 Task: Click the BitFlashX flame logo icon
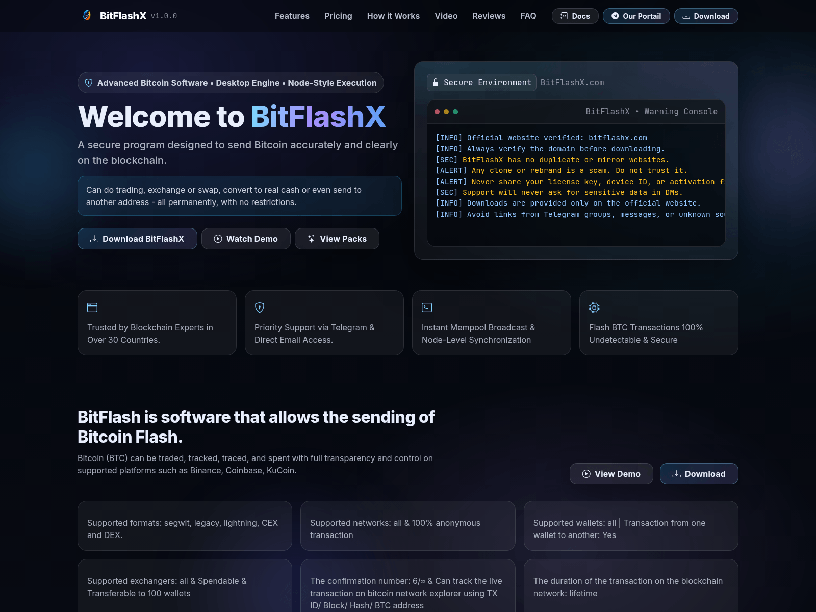87,16
